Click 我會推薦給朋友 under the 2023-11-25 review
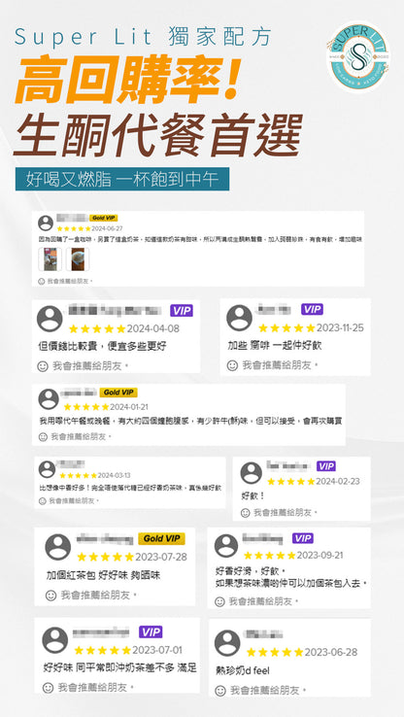This screenshot has width=404, height=717. click(x=278, y=365)
